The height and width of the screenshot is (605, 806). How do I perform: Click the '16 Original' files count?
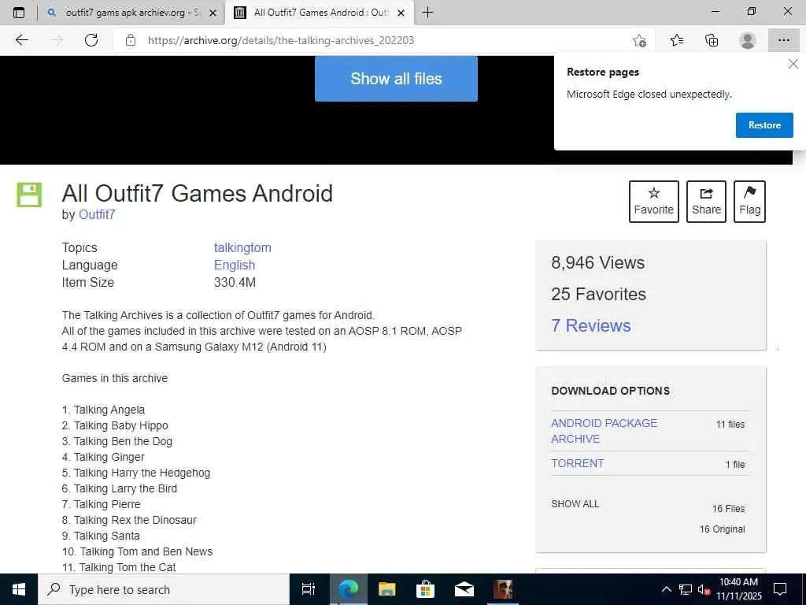(722, 529)
